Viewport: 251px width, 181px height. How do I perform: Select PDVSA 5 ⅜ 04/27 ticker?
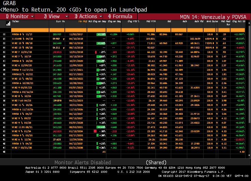(x=22, y=114)
